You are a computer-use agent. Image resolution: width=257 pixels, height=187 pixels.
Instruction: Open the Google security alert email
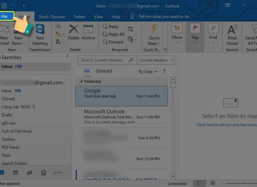tap(121, 96)
